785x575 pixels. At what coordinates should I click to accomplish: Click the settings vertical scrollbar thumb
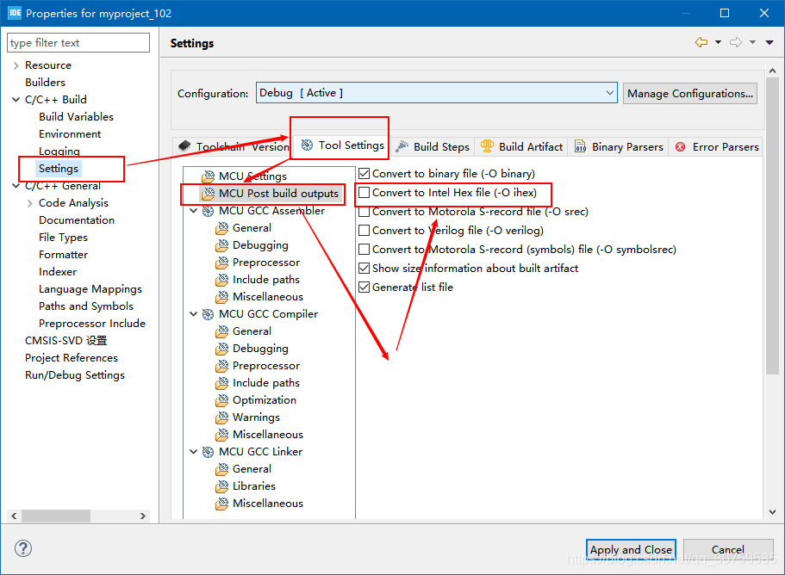point(772,225)
